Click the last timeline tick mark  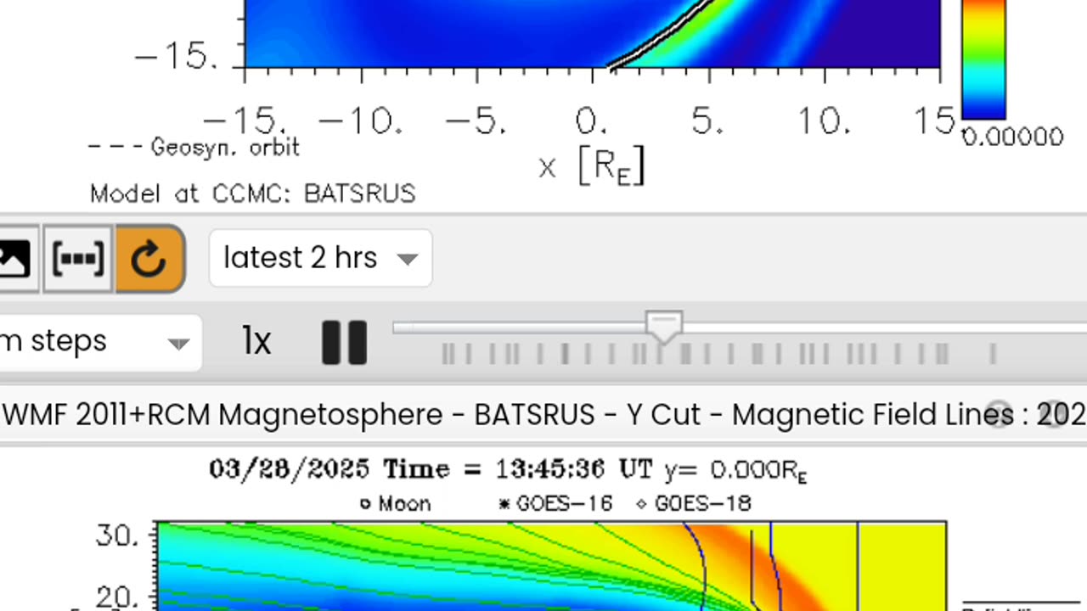pyautogui.click(x=992, y=354)
